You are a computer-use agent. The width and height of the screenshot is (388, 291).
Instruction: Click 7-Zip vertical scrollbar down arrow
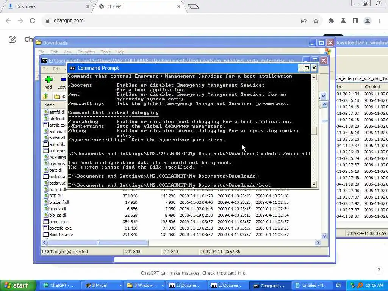324,236
